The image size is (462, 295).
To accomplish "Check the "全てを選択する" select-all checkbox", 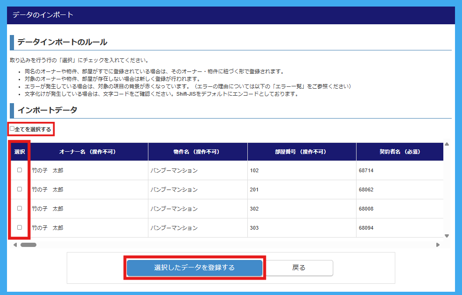I will (x=12, y=128).
